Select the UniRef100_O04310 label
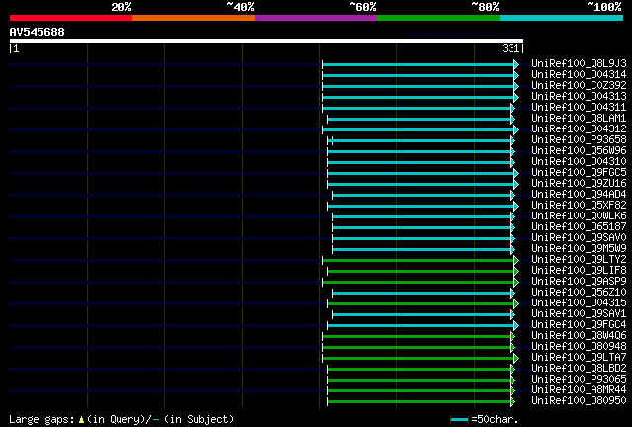Viewport: 632px width, 427px height. 579,161
